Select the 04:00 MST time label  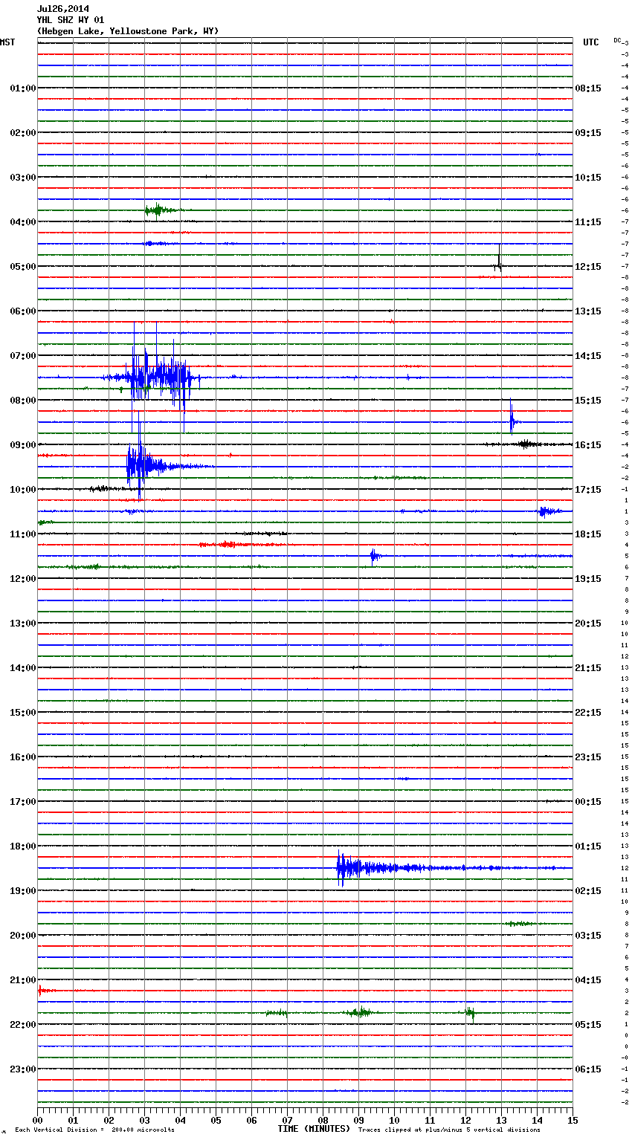point(22,221)
